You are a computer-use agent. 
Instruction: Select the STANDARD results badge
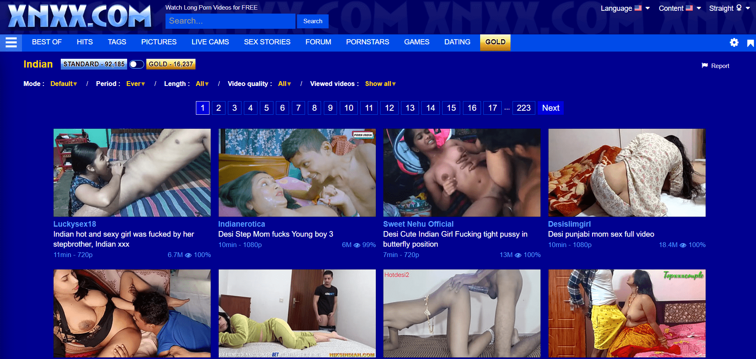(x=94, y=64)
